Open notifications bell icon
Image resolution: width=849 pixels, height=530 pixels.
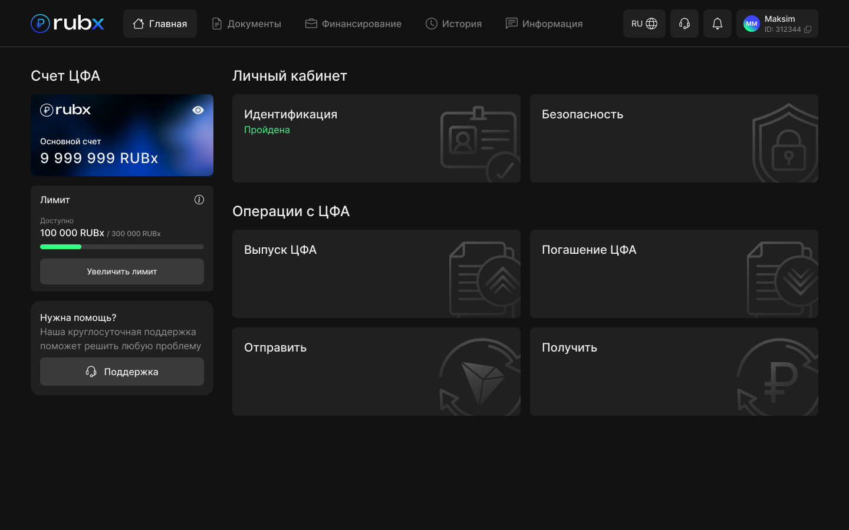(717, 24)
